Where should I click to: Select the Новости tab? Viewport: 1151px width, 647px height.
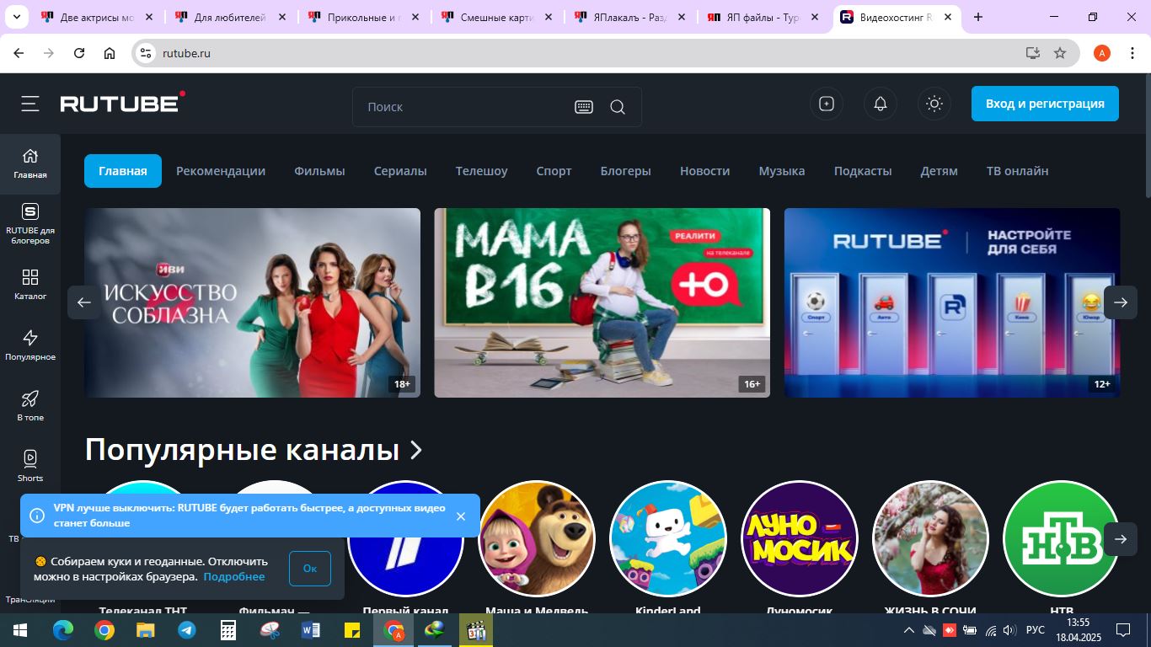pyautogui.click(x=704, y=171)
